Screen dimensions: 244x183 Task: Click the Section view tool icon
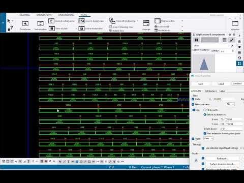point(40,23)
